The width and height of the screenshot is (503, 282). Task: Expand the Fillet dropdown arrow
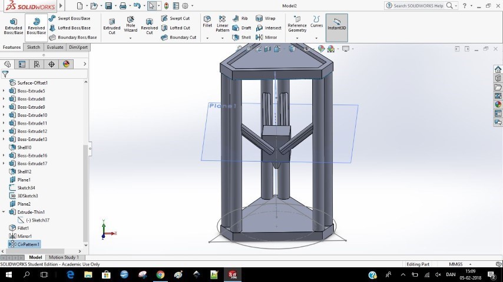pyautogui.click(x=207, y=38)
